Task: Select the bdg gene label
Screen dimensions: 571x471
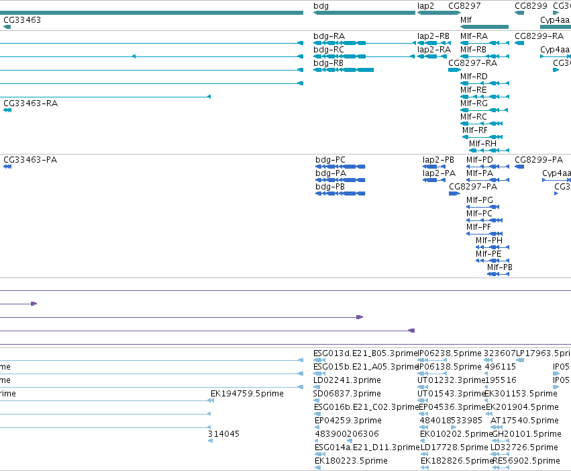Action: point(321,6)
